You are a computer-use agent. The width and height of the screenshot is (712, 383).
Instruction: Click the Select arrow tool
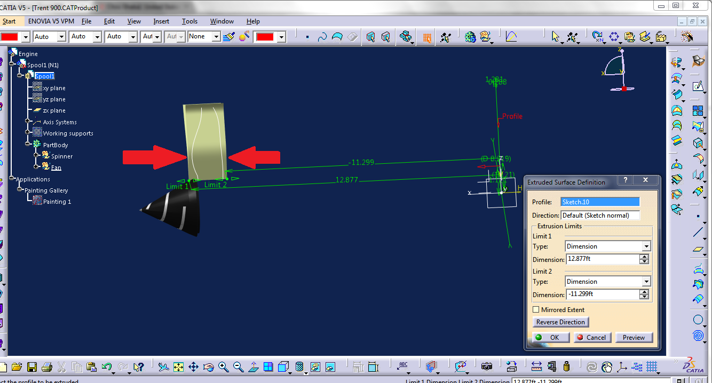pos(556,37)
